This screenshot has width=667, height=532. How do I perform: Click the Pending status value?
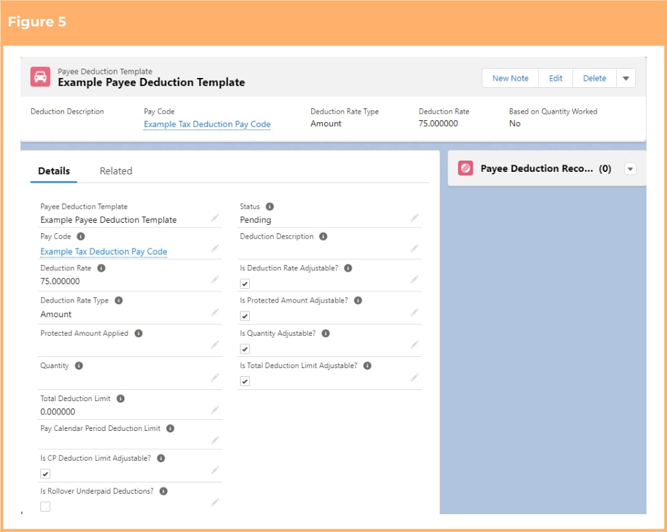[255, 220]
